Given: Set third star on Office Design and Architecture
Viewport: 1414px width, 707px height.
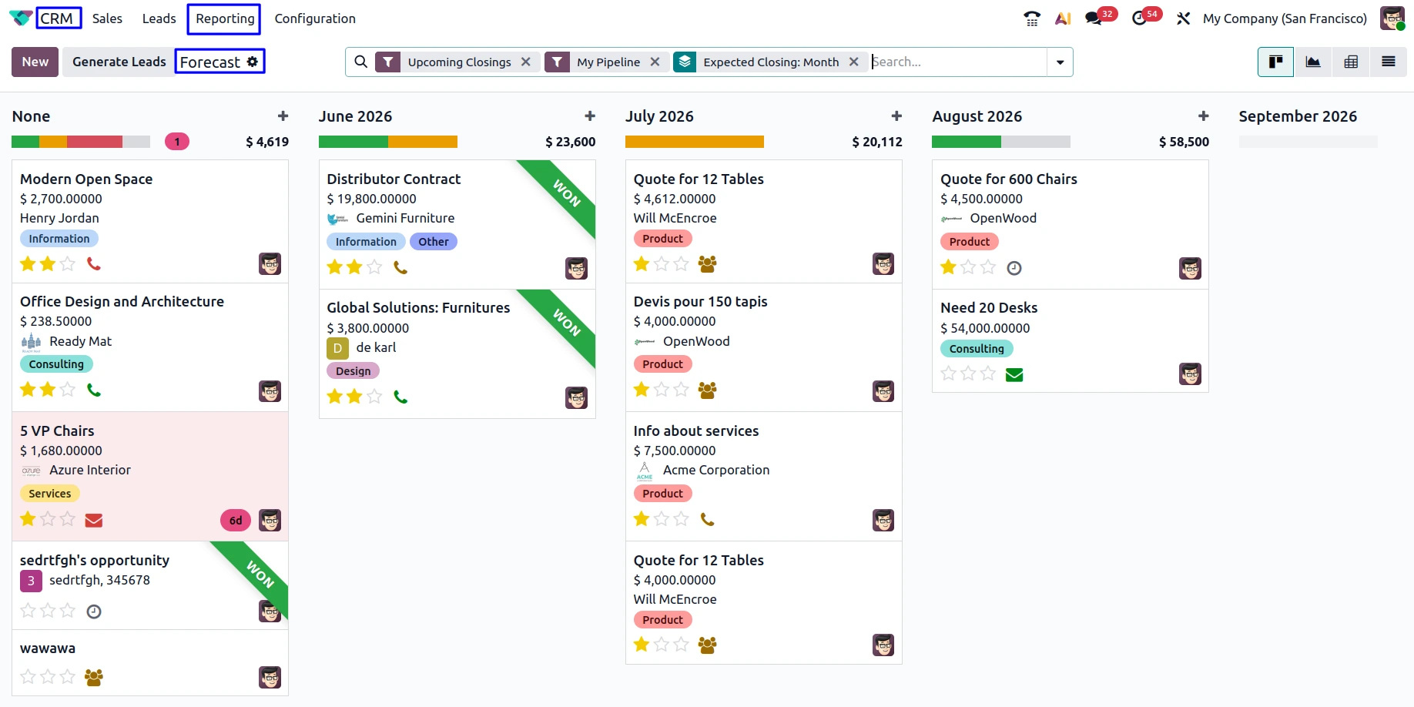Looking at the screenshot, I should (x=68, y=390).
